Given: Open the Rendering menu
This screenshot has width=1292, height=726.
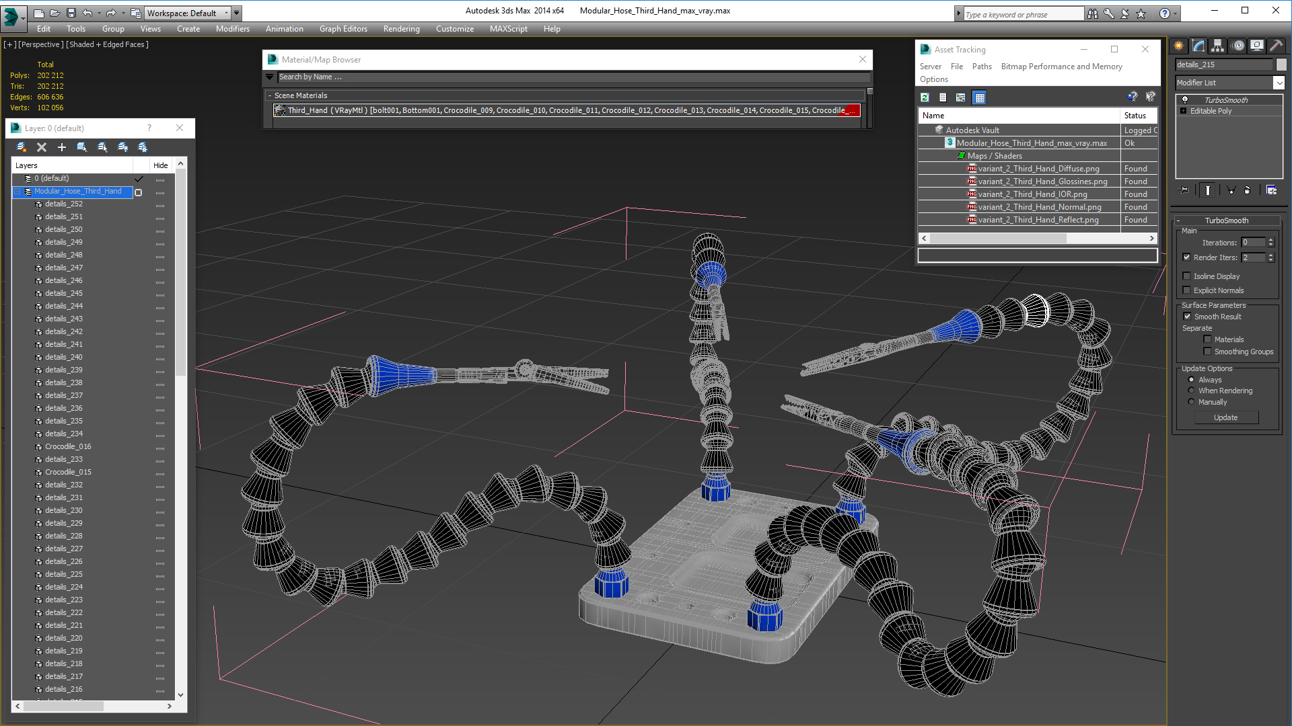Looking at the screenshot, I should [x=402, y=29].
